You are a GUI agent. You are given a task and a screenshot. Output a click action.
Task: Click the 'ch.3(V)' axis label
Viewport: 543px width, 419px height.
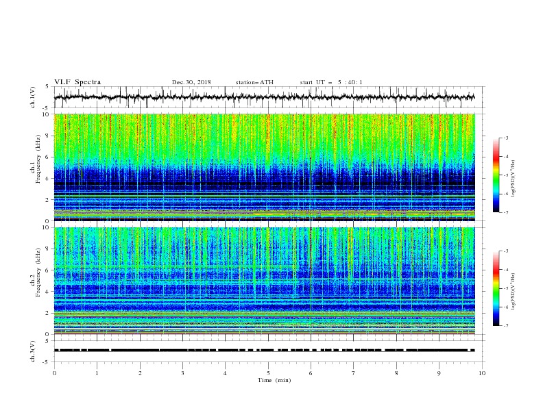[33, 351]
